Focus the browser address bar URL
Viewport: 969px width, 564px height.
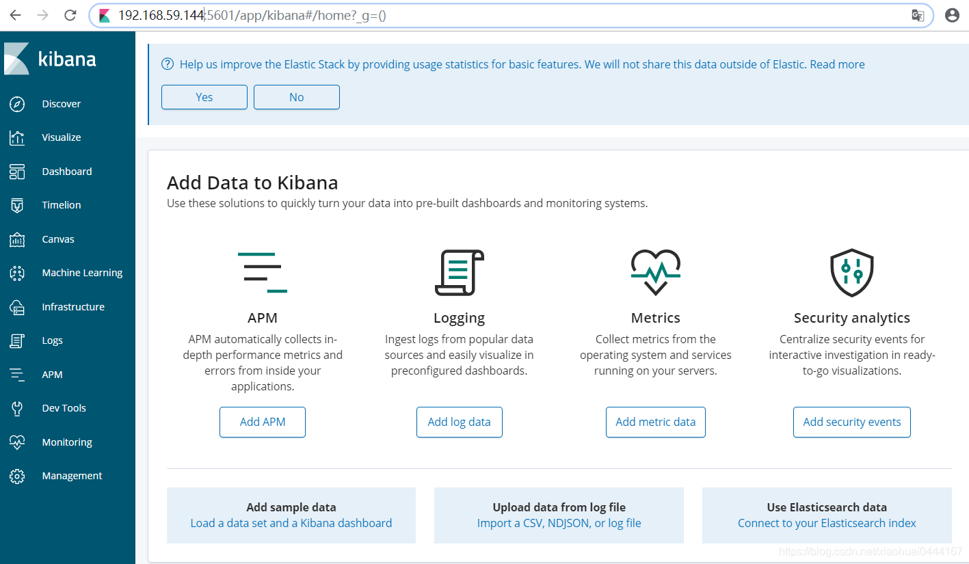509,15
